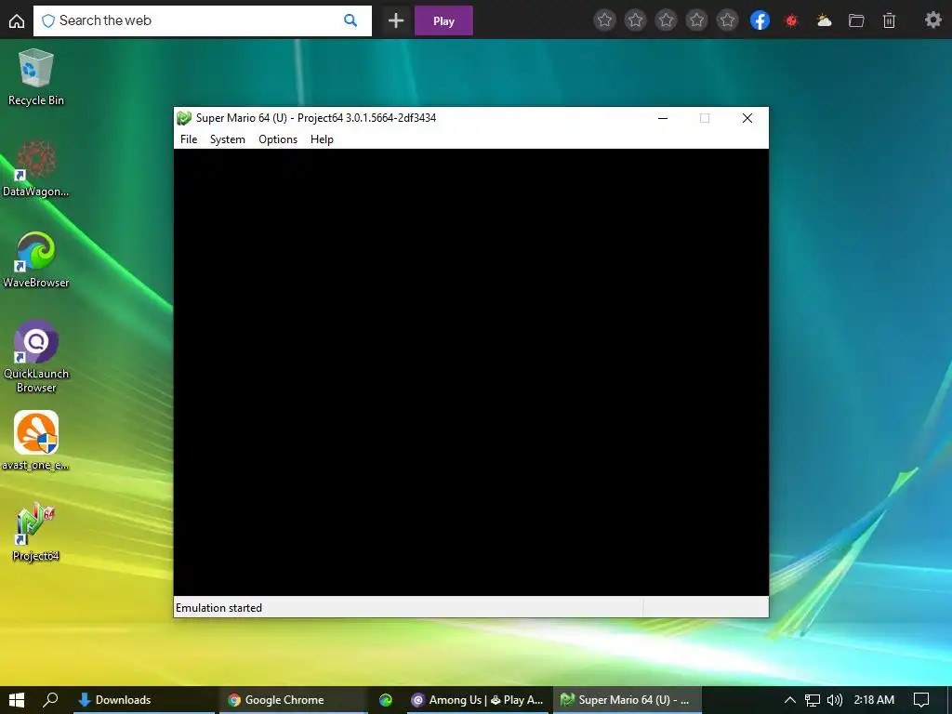Focus the Search the web field
This screenshot has height=714, width=952.
pyautogui.click(x=202, y=20)
